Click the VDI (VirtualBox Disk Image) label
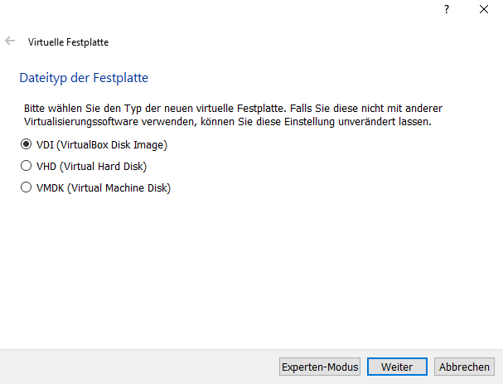Screen dimensions: 503x384 tap(102, 145)
